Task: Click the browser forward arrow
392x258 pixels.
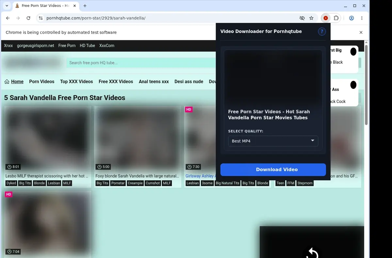Action: tap(18, 18)
